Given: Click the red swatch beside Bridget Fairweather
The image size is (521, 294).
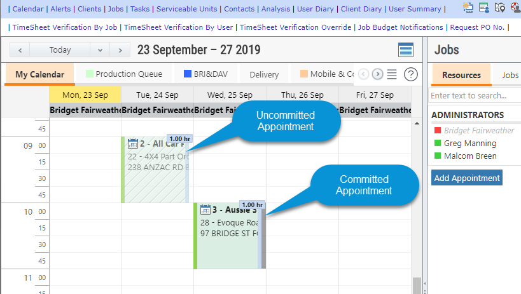Looking at the screenshot, I should tap(438, 130).
